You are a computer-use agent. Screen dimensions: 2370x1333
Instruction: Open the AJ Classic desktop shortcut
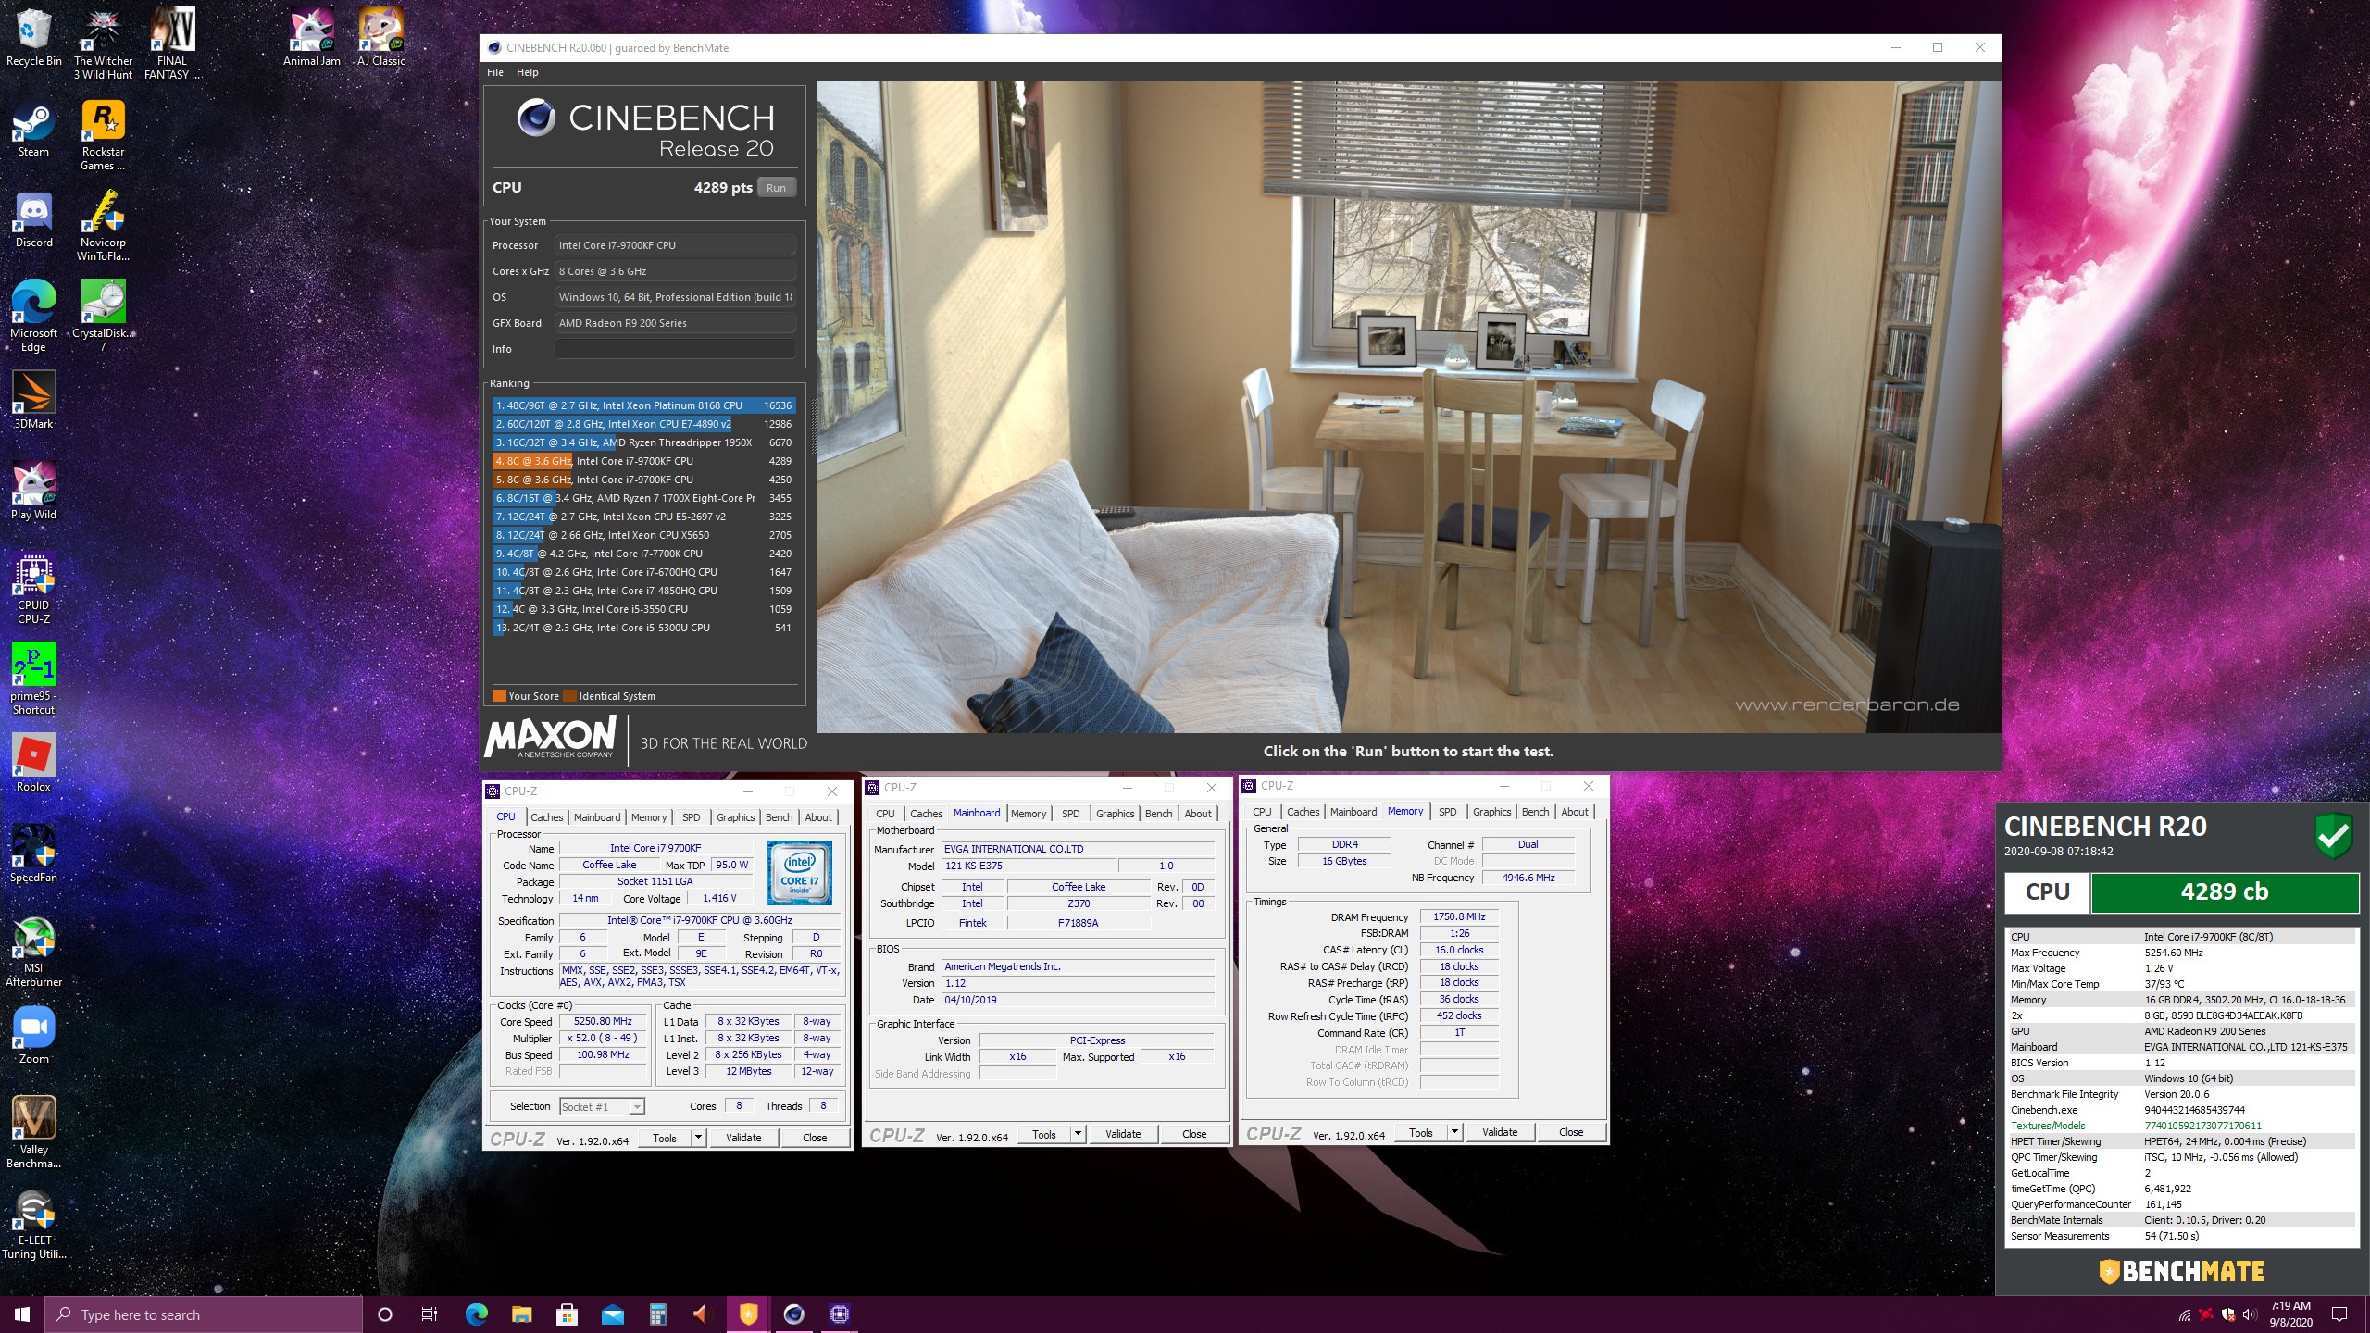pyautogui.click(x=380, y=37)
